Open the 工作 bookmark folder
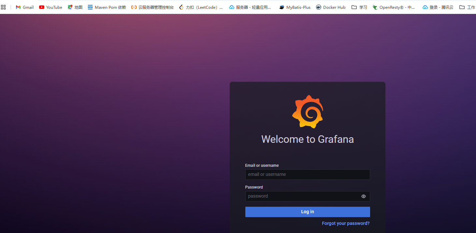Viewport: 476px width, 233px height. pos(467,7)
